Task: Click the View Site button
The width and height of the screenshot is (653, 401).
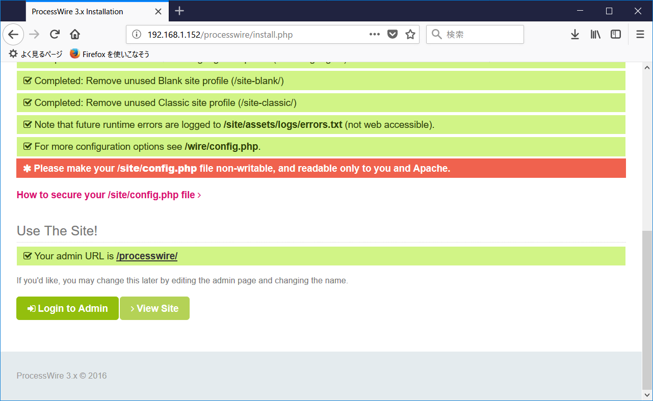Action: click(x=154, y=308)
